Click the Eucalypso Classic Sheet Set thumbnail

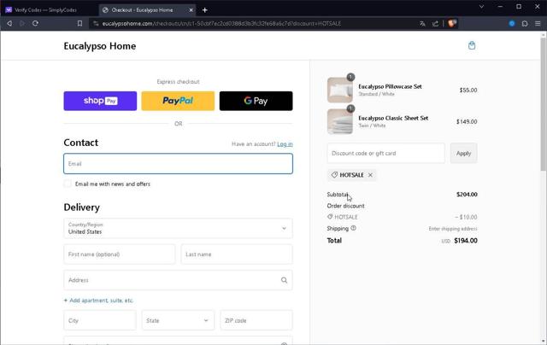(340, 121)
